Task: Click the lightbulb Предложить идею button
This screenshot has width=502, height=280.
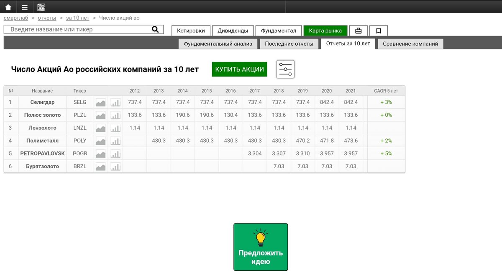Action: point(261,247)
